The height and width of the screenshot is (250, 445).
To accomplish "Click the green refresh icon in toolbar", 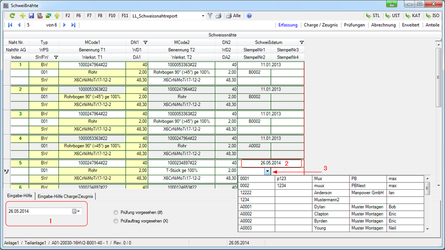I will [12, 15].
